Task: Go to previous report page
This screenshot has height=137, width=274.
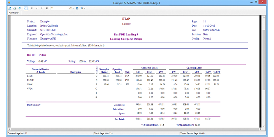Action: (x=37, y=8)
